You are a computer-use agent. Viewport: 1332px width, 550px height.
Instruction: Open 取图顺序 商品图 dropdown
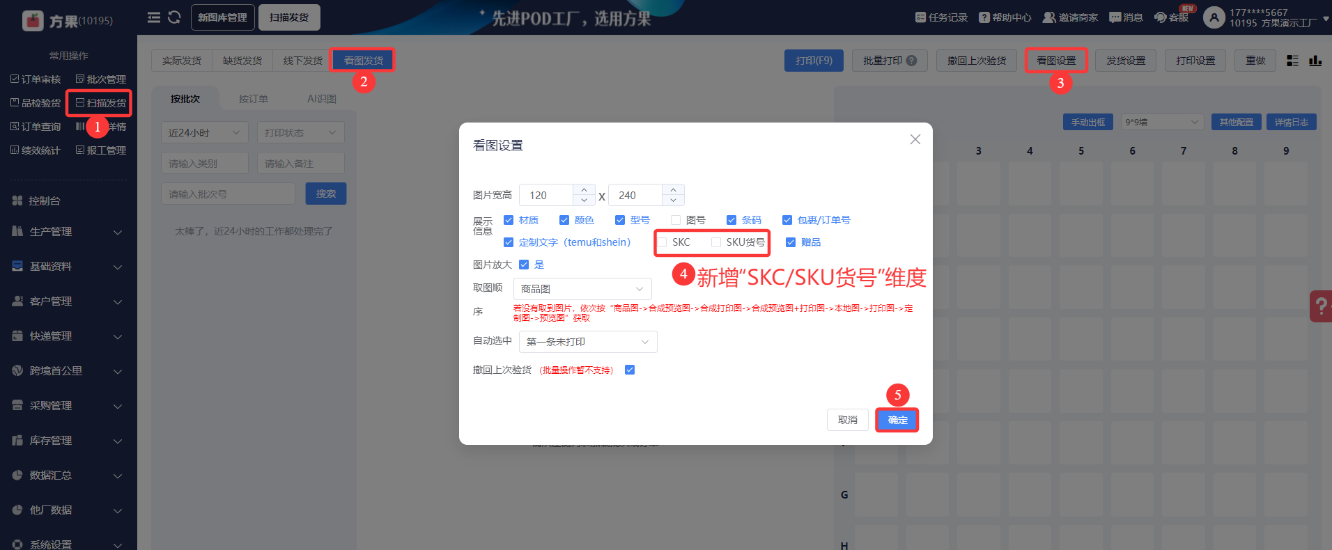tap(582, 289)
